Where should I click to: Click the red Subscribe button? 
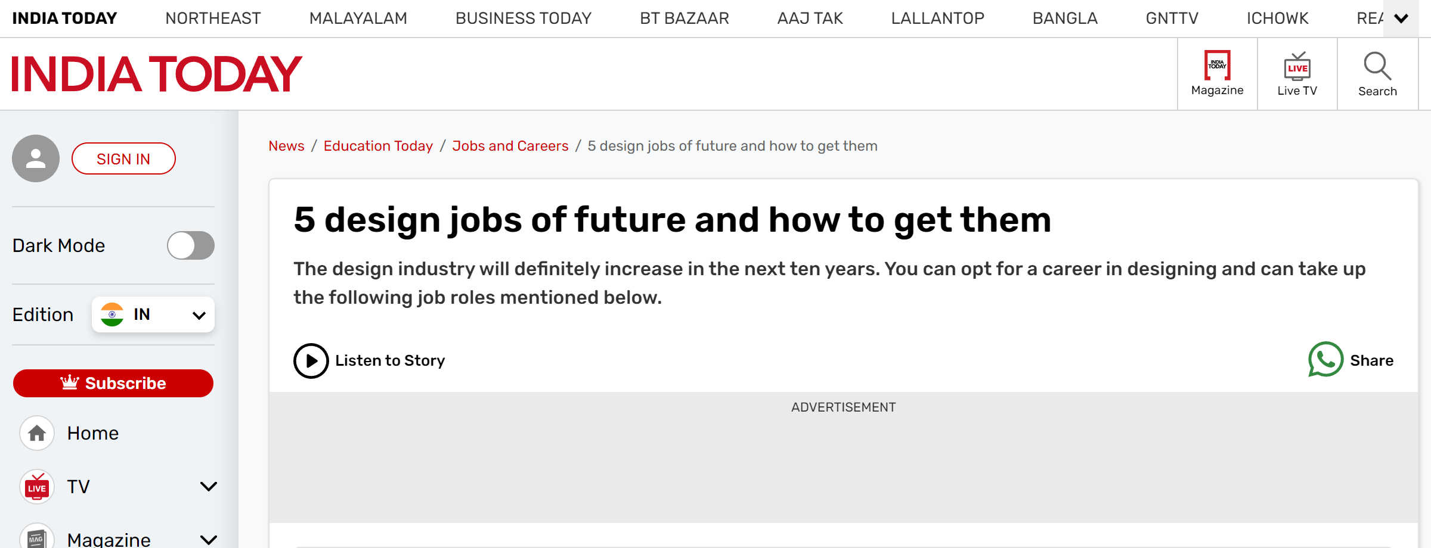coord(113,383)
